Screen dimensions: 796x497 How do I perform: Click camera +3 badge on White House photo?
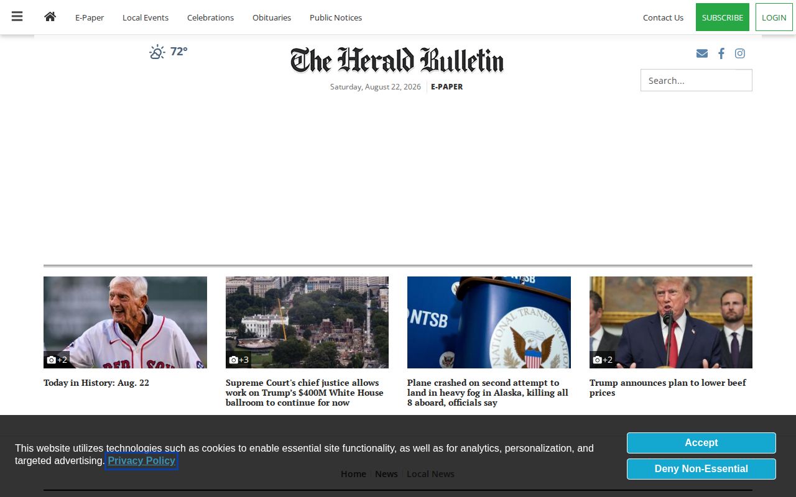pyautogui.click(x=239, y=360)
